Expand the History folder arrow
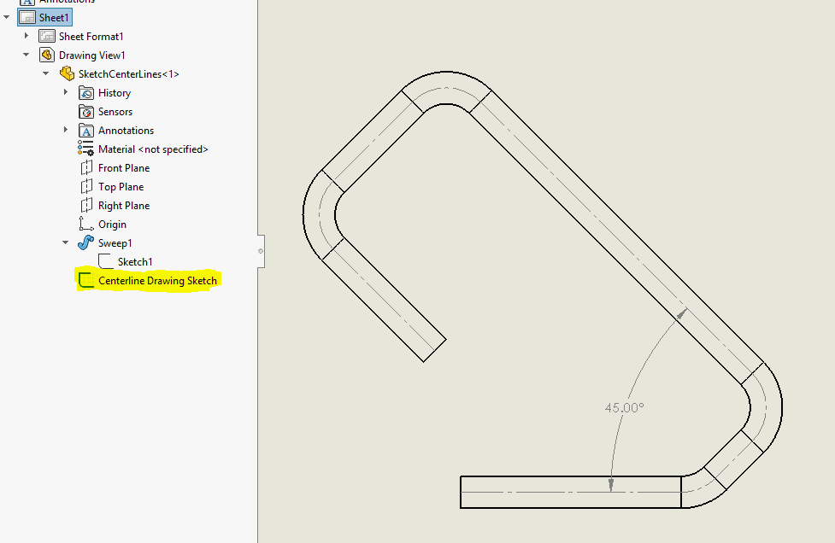The height and width of the screenshot is (543, 835). click(x=66, y=92)
